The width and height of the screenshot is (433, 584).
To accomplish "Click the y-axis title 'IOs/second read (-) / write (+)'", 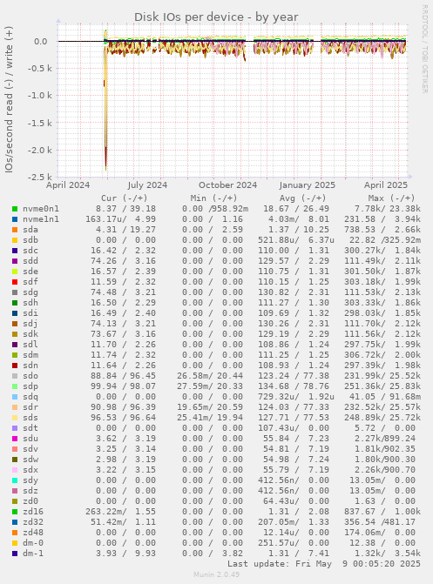I will pos(9,99).
